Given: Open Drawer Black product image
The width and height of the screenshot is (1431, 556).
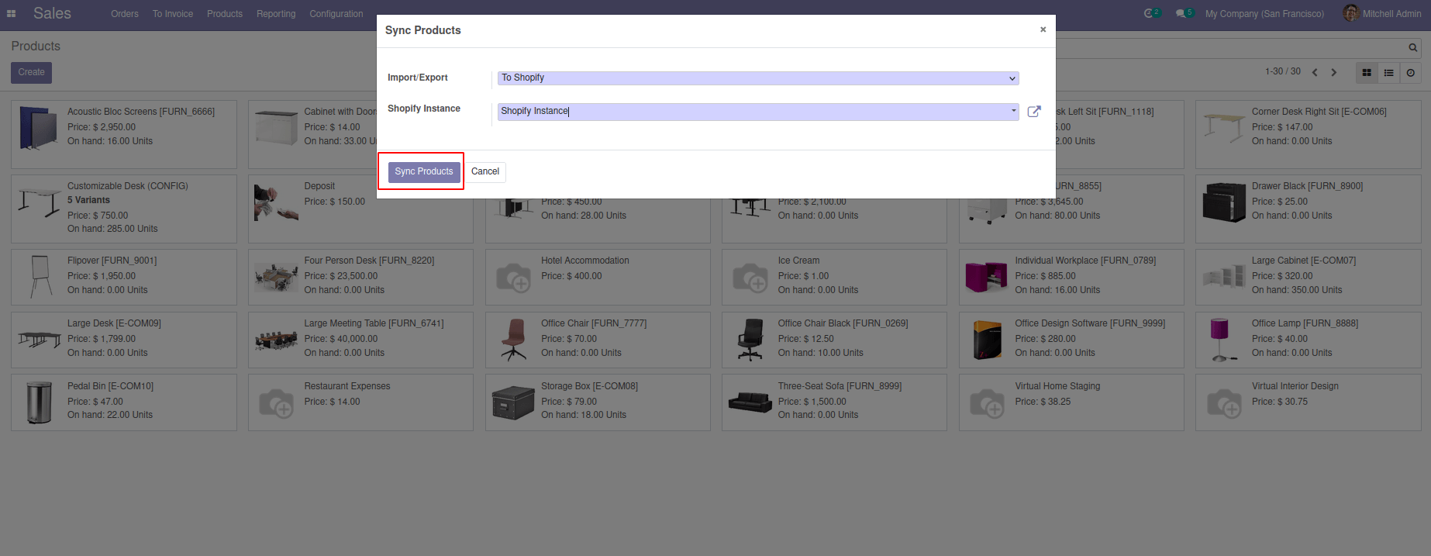Looking at the screenshot, I should click(x=1224, y=202).
